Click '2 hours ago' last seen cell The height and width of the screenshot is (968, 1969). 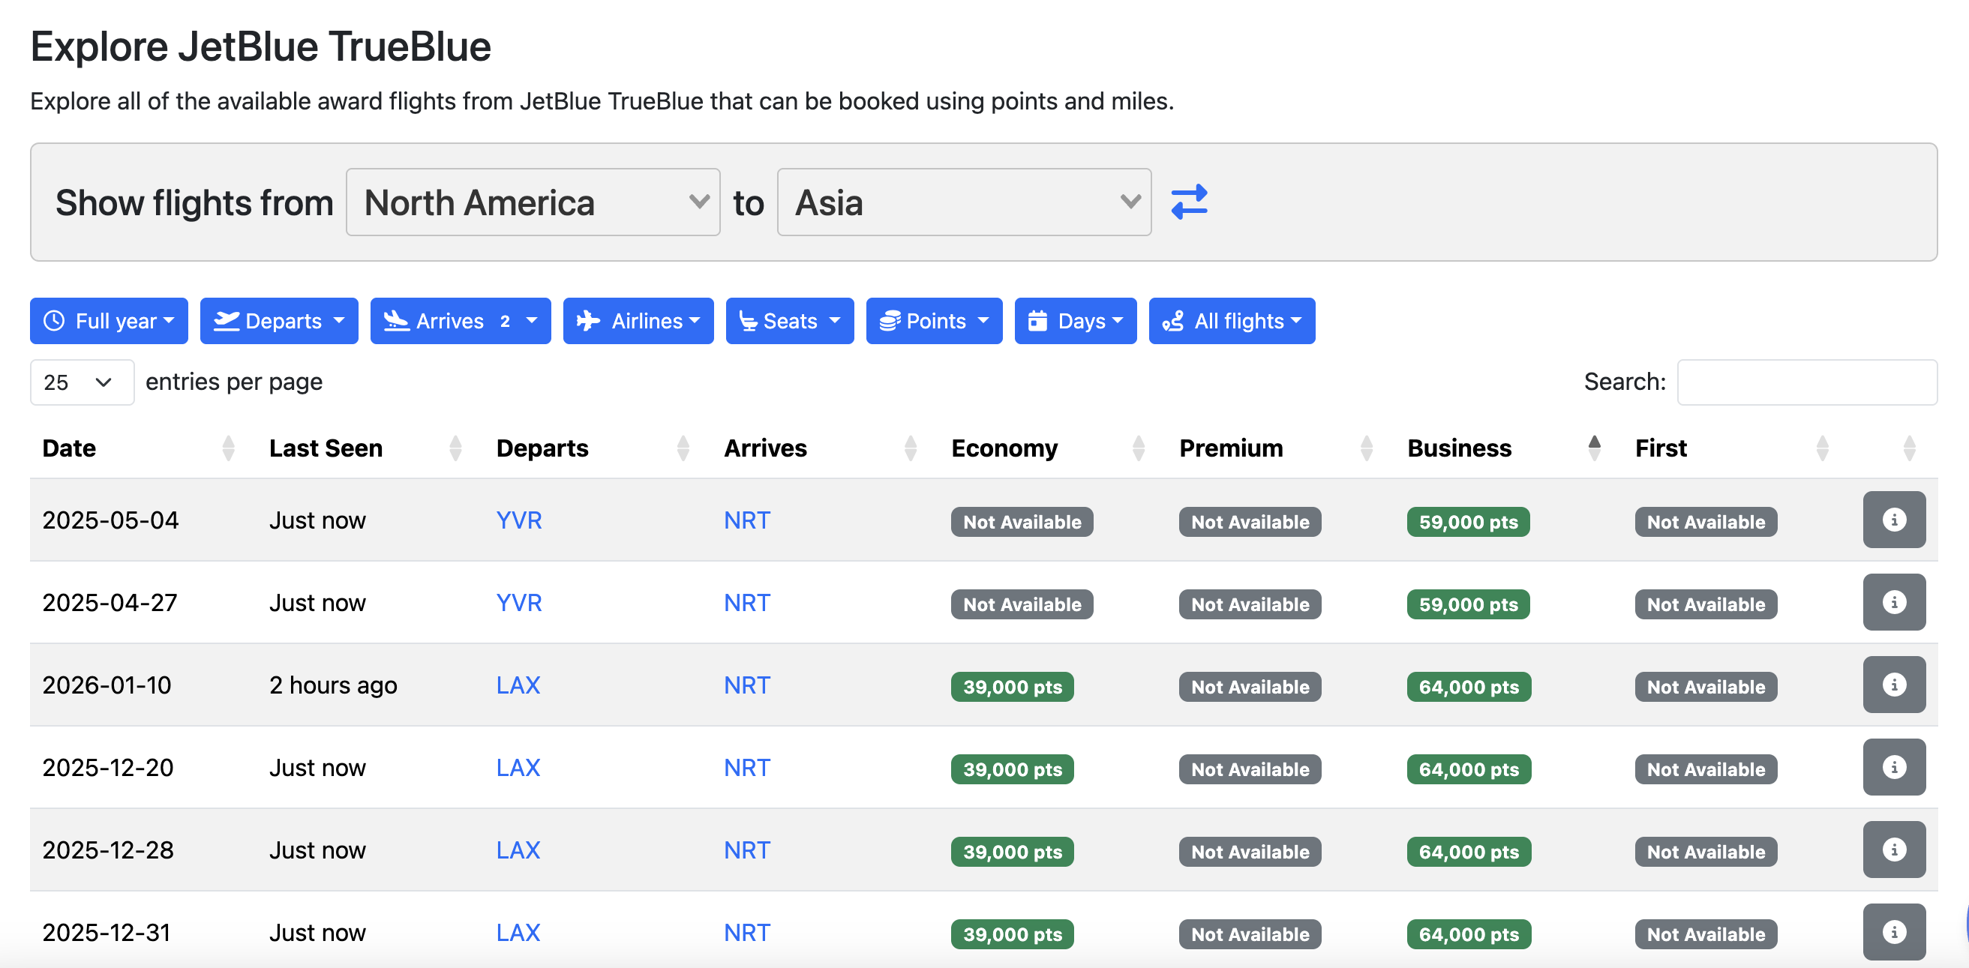click(333, 685)
